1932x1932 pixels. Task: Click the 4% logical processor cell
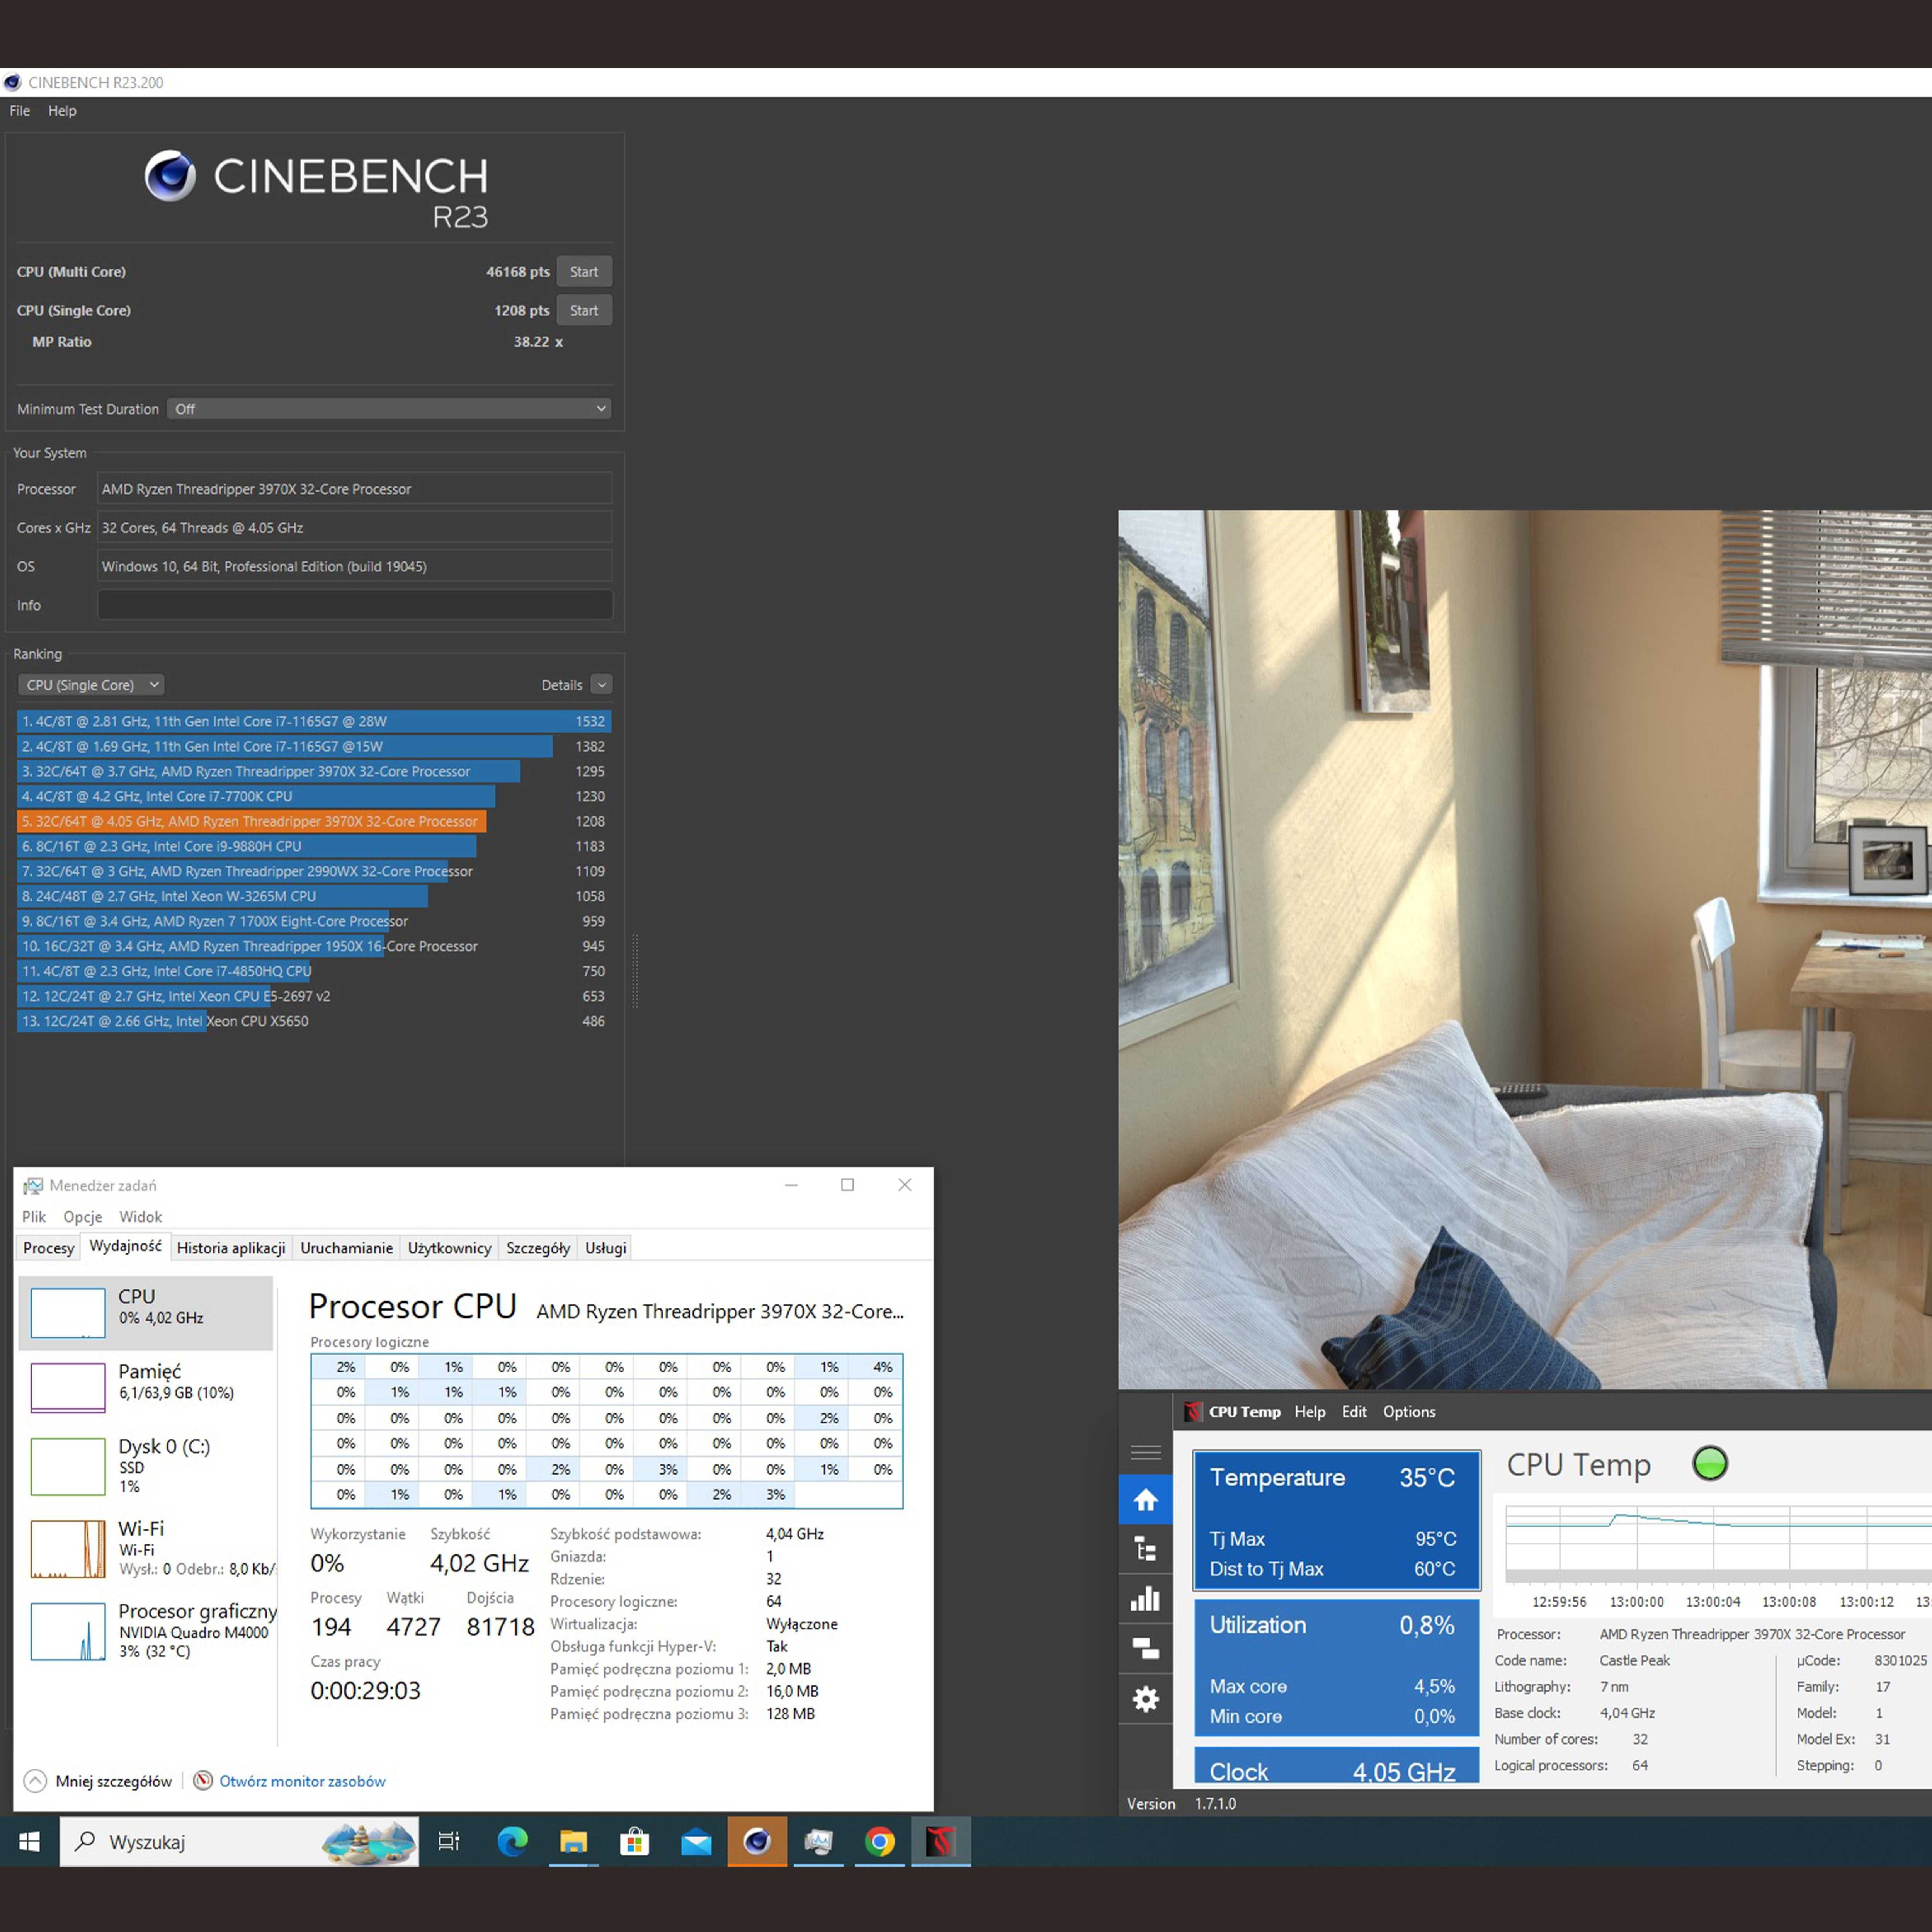click(876, 1367)
